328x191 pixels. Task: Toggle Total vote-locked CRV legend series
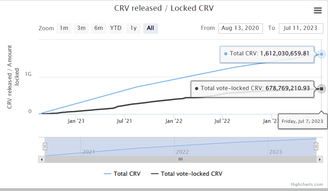[187, 174]
